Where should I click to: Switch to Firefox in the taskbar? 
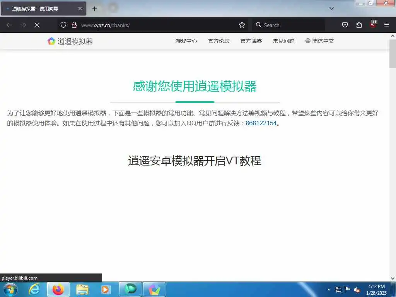(x=58, y=289)
